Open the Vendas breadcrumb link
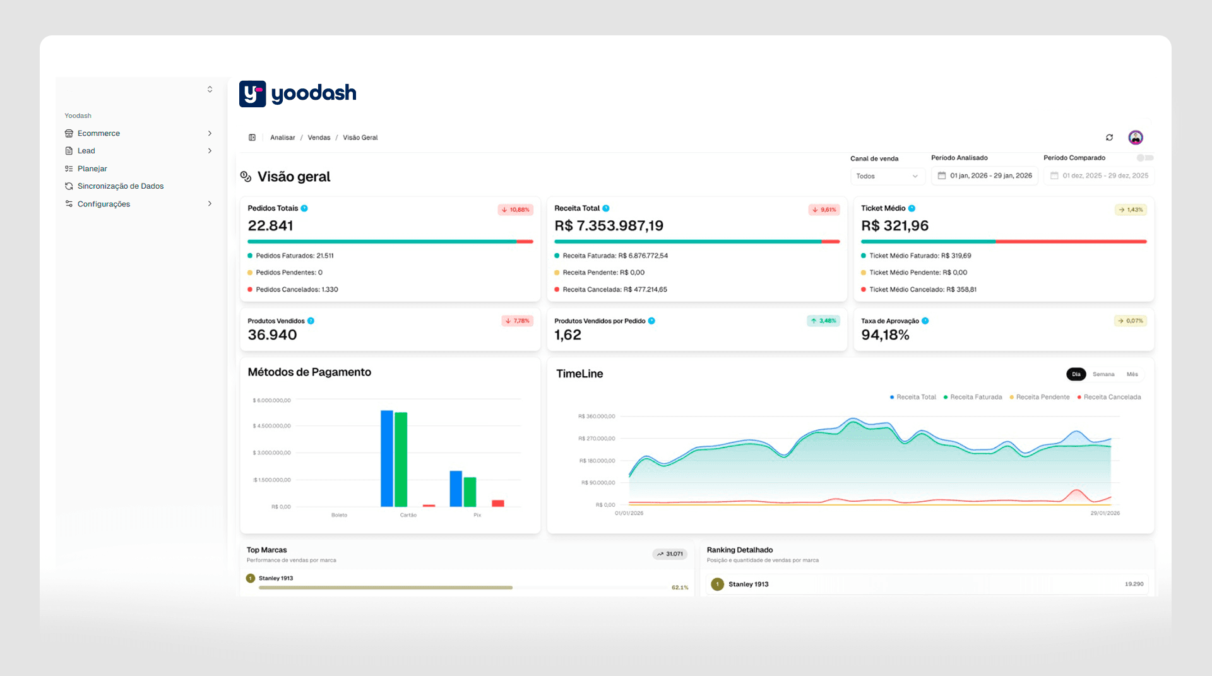1212x676 pixels. 319,137
